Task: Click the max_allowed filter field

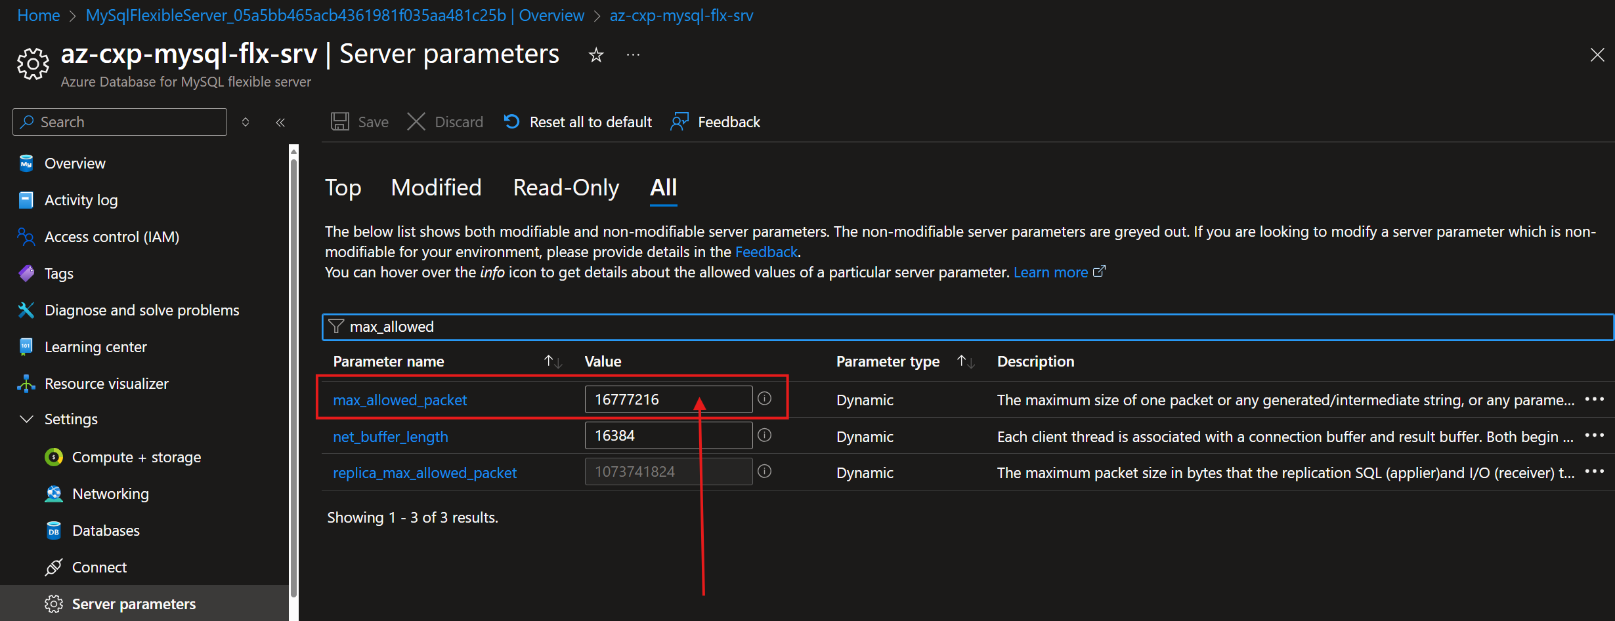Action: (968, 327)
